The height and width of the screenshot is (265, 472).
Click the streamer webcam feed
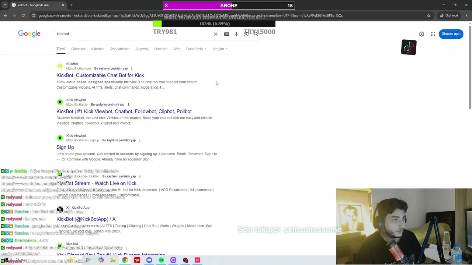[x=404, y=226]
